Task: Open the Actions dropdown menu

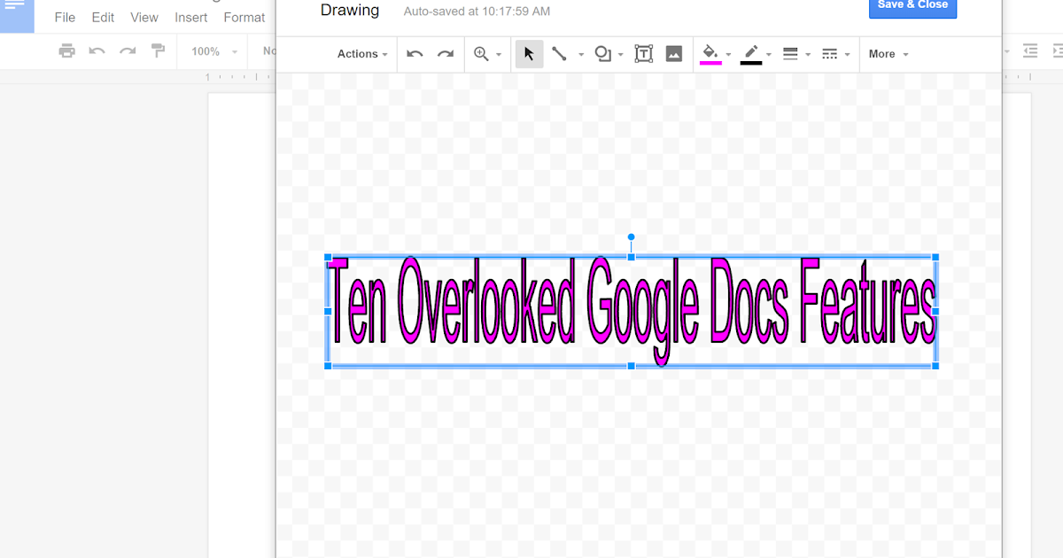Action: pos(362,54)
